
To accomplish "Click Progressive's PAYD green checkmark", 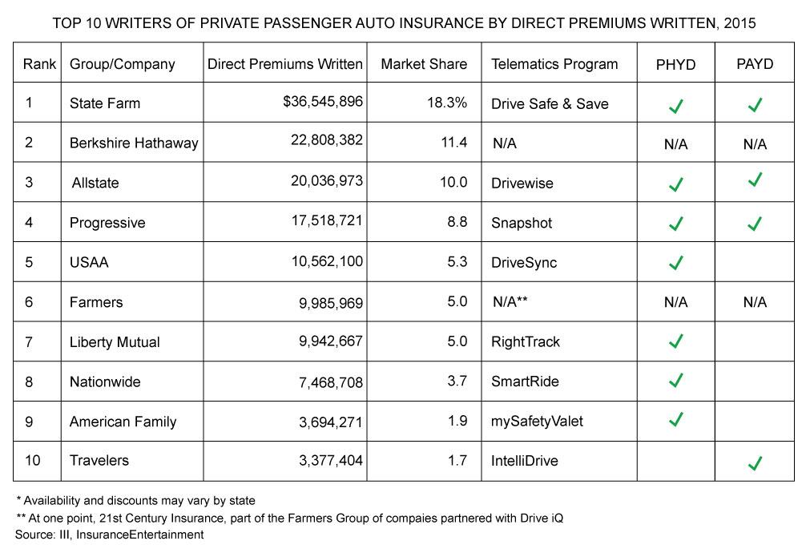I will tap(753, 224).
